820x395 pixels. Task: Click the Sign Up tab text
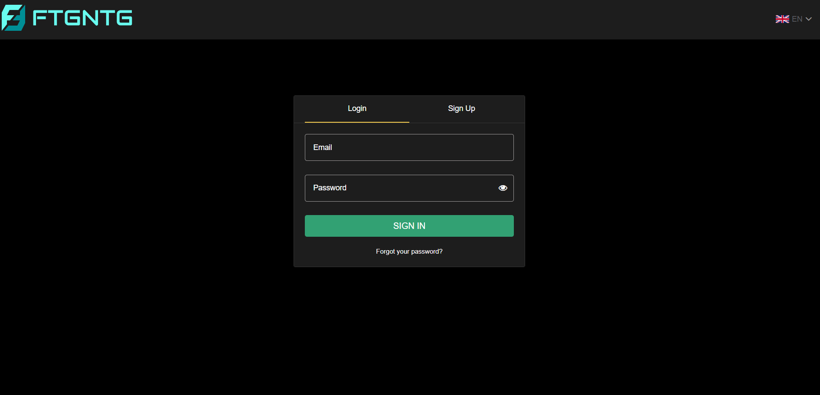(x=461, y=108)
